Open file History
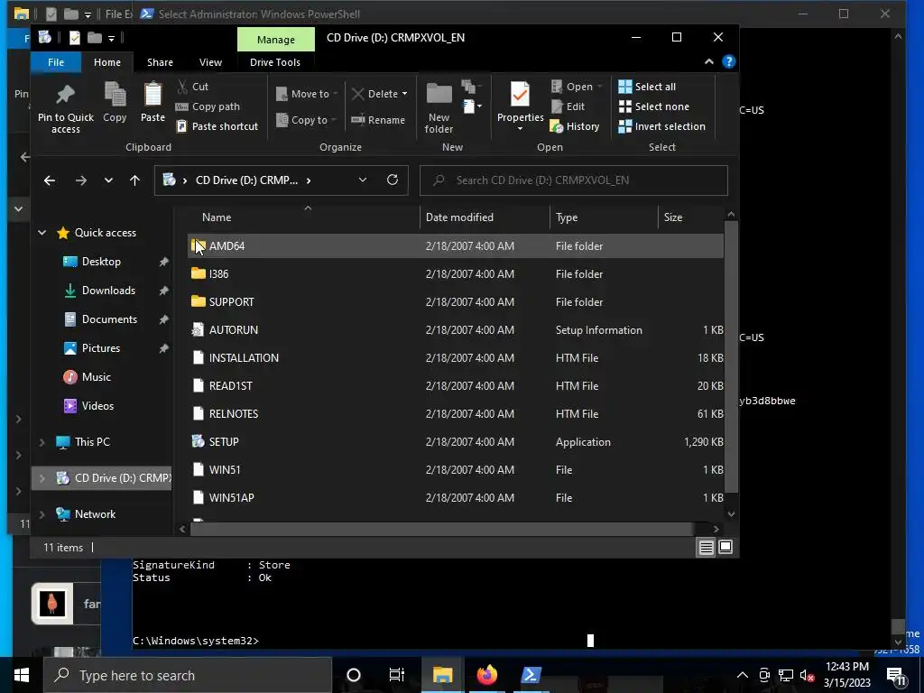 point(575,126)
